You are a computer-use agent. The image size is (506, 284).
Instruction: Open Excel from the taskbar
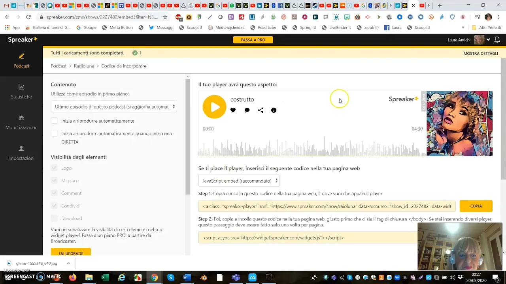click(x=105, y=277)
